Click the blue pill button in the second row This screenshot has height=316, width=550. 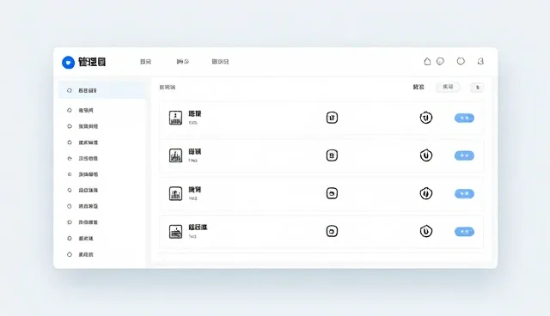point(464,155)
